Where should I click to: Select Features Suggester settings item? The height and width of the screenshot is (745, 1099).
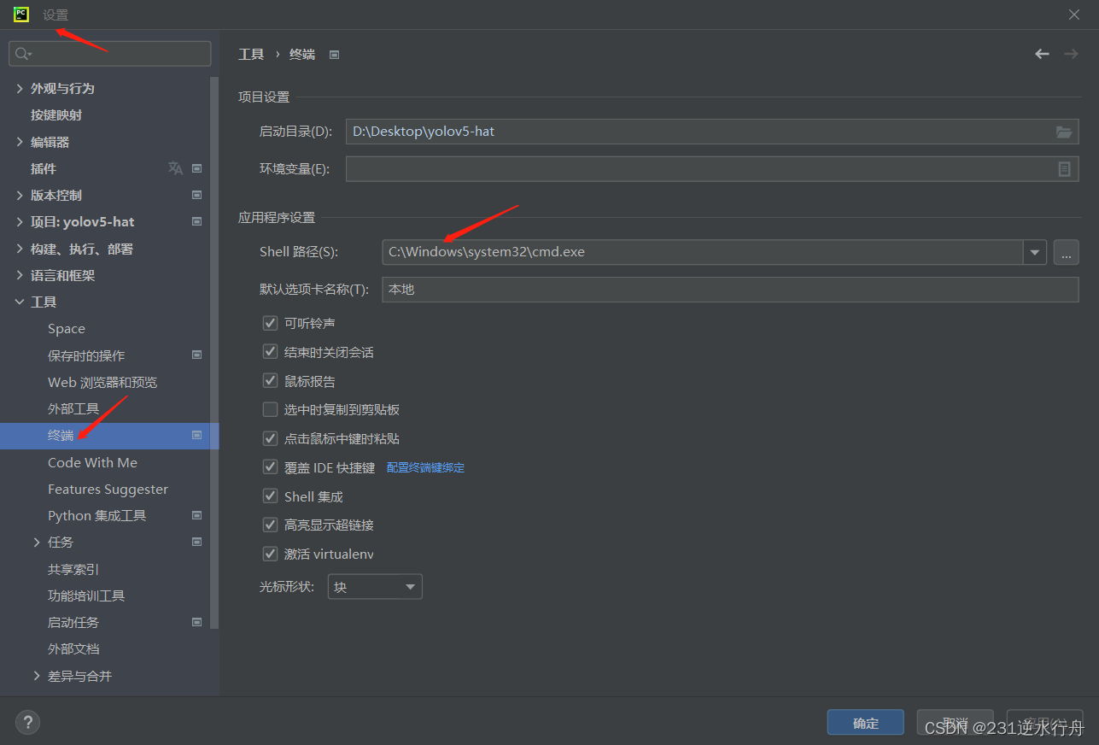tap(108, 489)
